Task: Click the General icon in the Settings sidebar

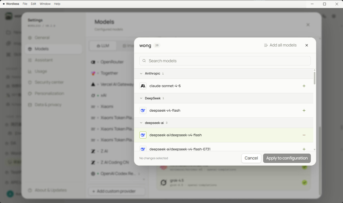Action: [x=30, y=38]
